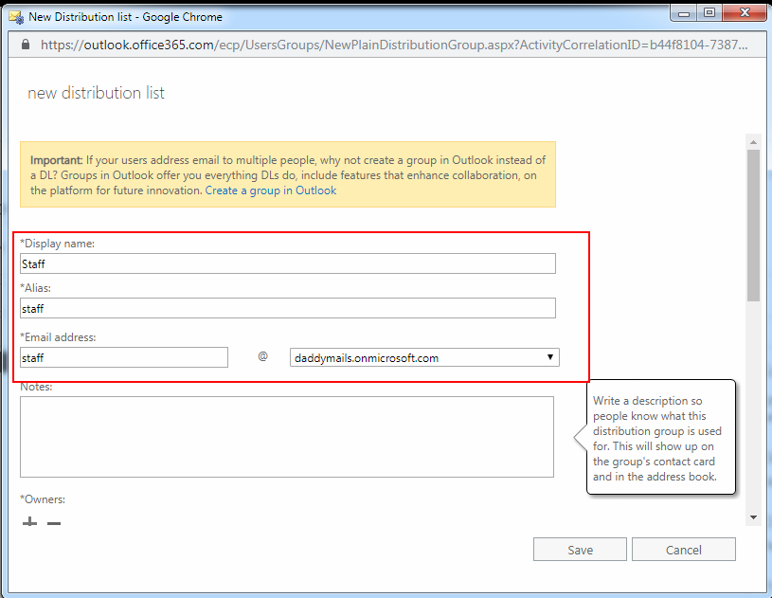Open the domain dropdown arrow
This screenshot has height=598, width=772.
click(x=549, y=357)
